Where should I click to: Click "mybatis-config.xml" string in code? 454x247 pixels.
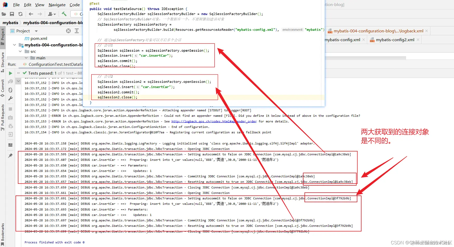[x=255, y=30]
